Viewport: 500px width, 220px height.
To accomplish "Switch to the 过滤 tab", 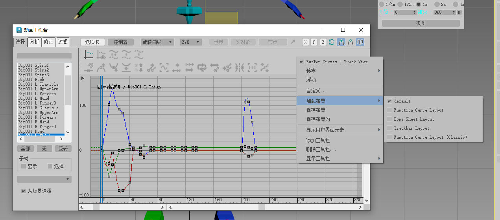I will coord(63,42).
